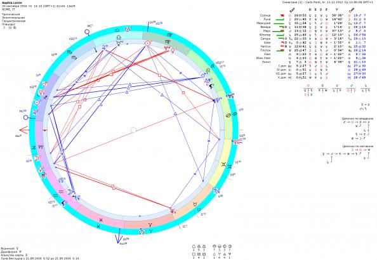Click the black Lilith glyph near Leo sector
This screenshot has width=377, height=260.
click(211, 86)
